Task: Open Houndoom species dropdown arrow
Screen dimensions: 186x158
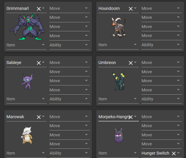Action: pos(135,8)
